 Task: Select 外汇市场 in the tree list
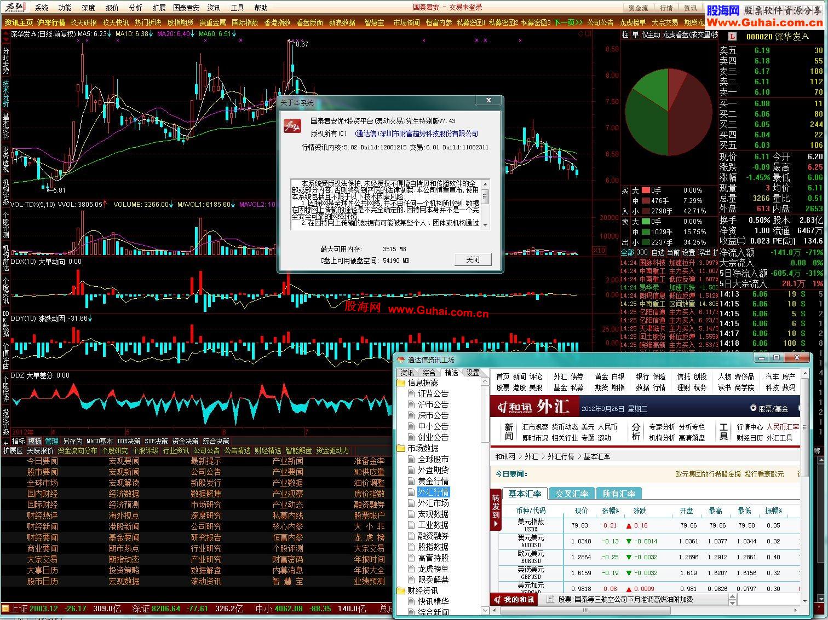coord(433,503)
